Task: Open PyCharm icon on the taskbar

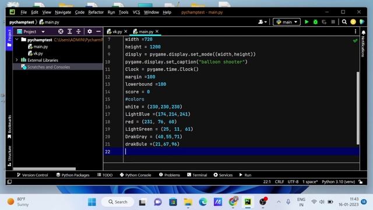Action: 248,202
